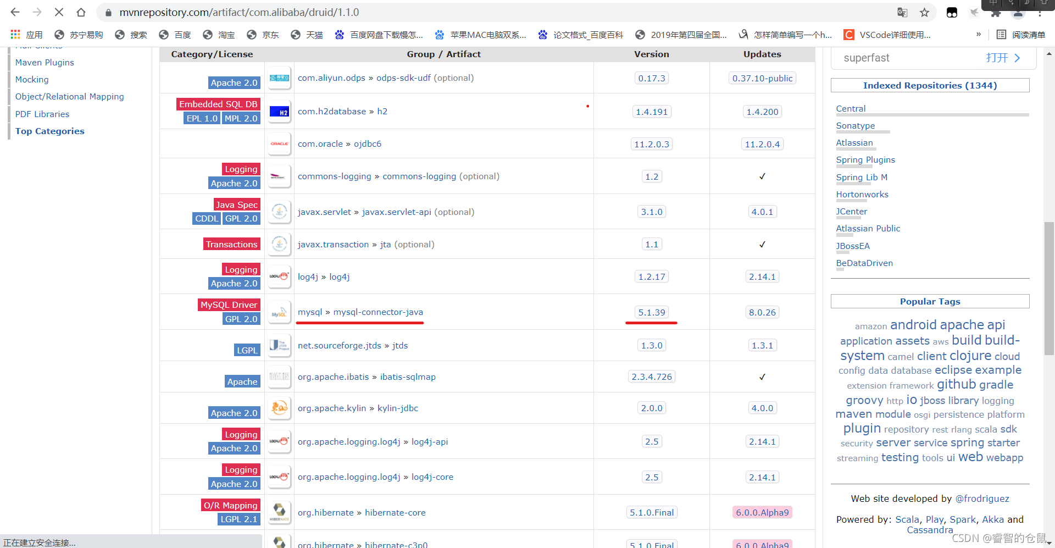Open the spring popular tag
1055x548 pixels.
[x=967, y=443]
